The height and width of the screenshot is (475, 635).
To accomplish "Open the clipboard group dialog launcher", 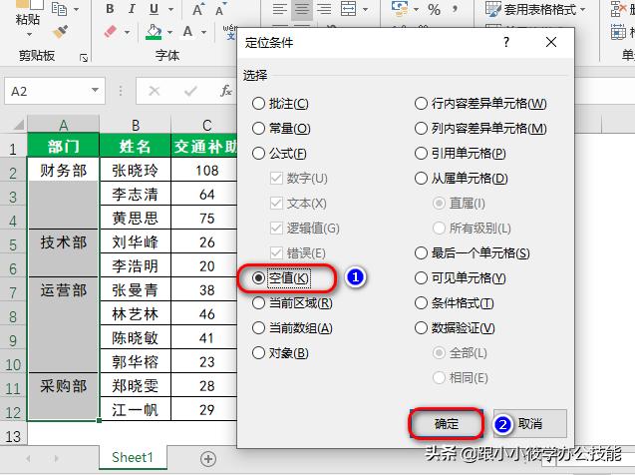I will pyautogui.click(x=84, y=58).
